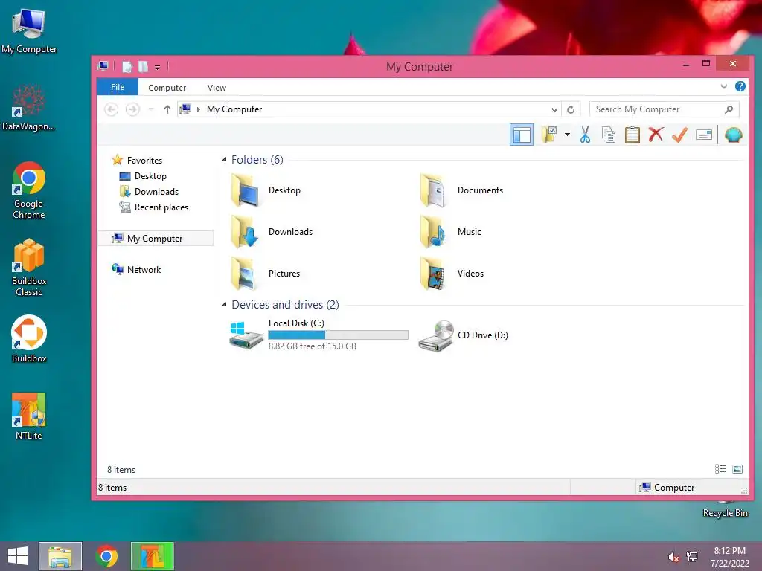Select Downloads under Favorites

pos(156,191)
